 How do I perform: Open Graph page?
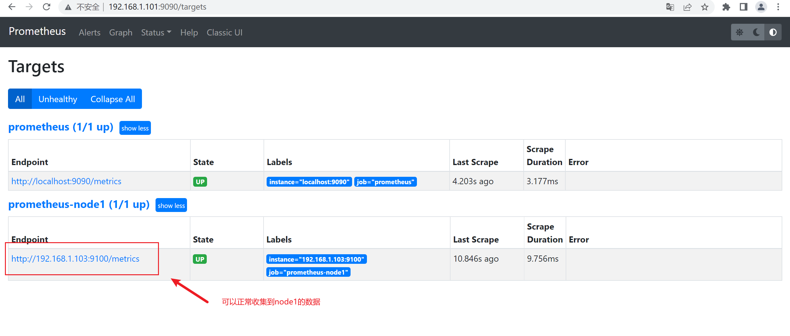(121, 32)
